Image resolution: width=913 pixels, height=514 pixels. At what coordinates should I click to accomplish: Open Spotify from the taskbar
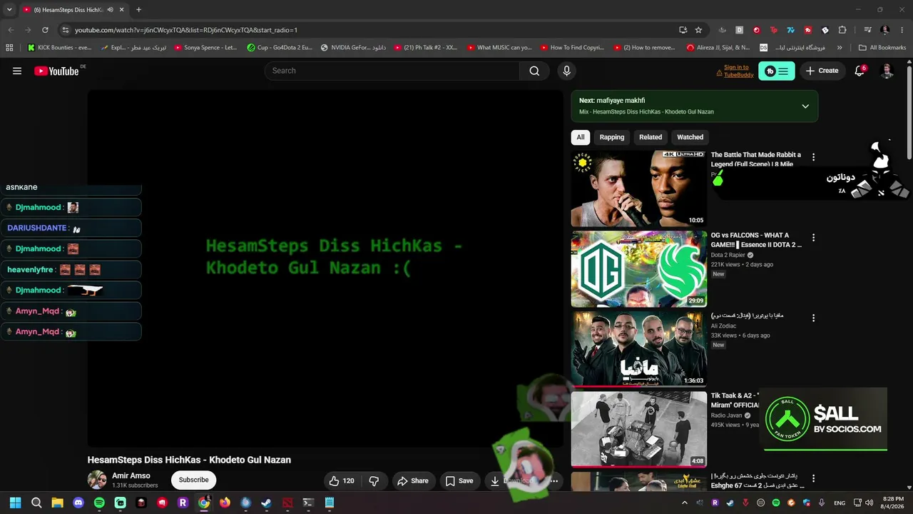point(99,503)
